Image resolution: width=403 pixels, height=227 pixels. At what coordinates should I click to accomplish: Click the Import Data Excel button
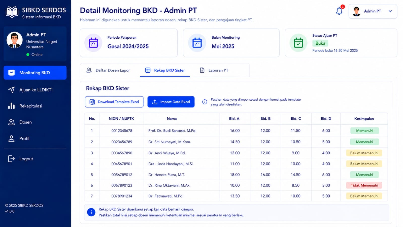coord(171,102)
